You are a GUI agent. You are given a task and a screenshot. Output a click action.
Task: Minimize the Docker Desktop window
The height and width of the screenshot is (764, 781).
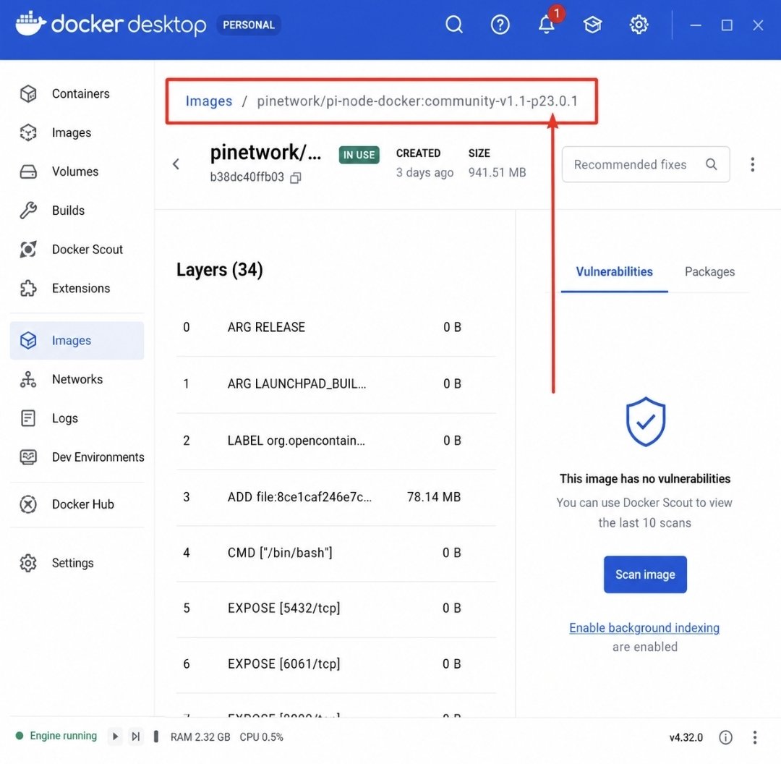coord(696,25)
